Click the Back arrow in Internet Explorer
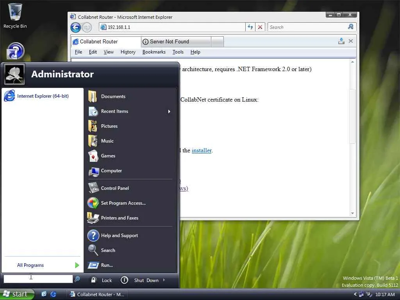The image size is (400, 300). pos(75,27)
